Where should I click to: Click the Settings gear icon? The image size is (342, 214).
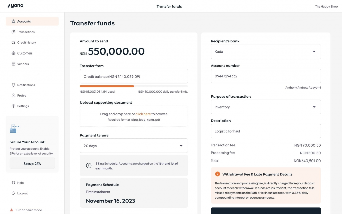click(x=13, y=106)
